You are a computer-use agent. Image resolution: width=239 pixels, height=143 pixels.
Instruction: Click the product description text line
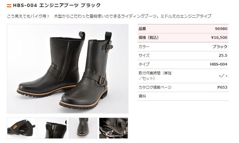(109, 16)
